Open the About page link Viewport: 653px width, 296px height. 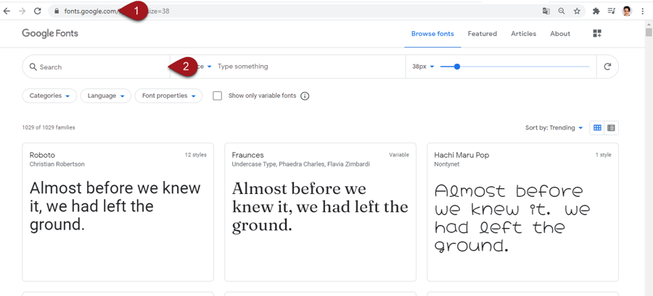(559, 34)
